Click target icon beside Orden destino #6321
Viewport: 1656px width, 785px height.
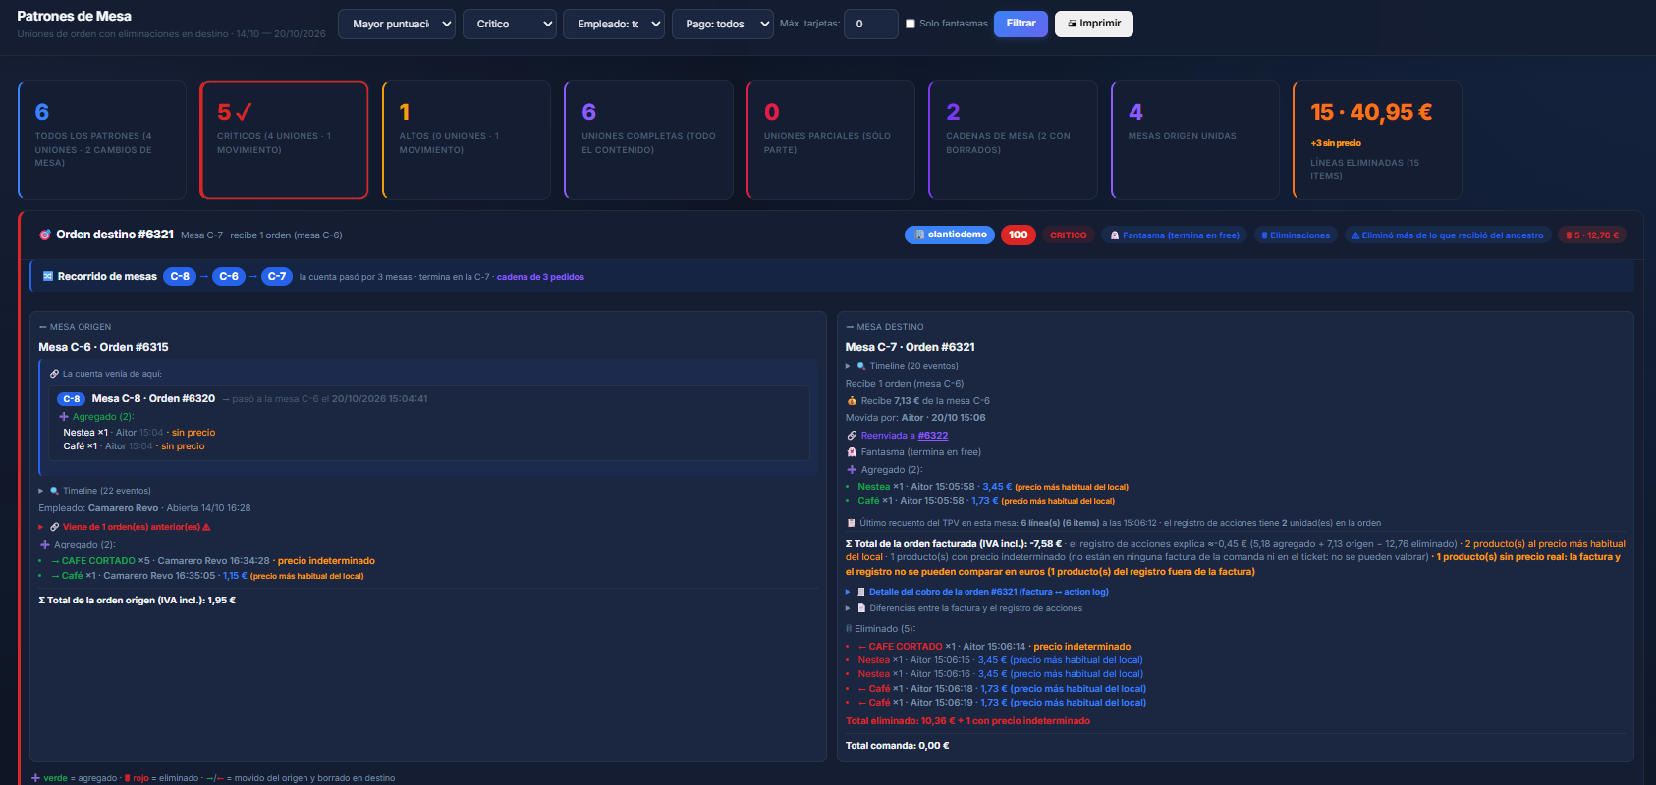[x=44, y=235]
